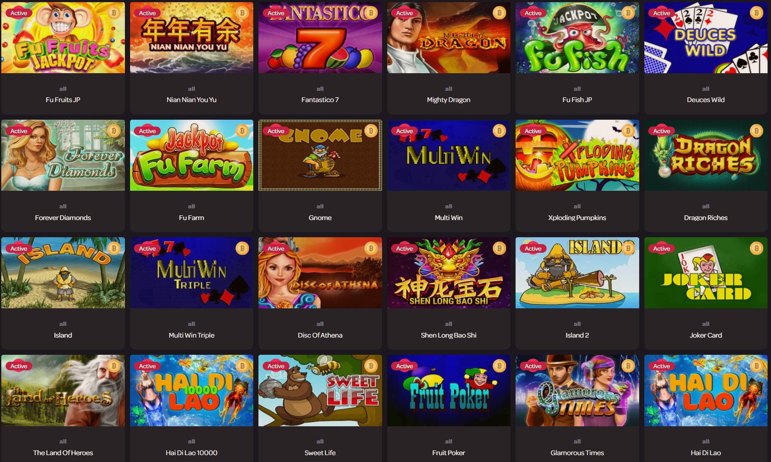Click the Bitcoin icon on Gnome thumbnail
Image resolution: width=771 pixels, height=462 pixels.
[371, 131]
